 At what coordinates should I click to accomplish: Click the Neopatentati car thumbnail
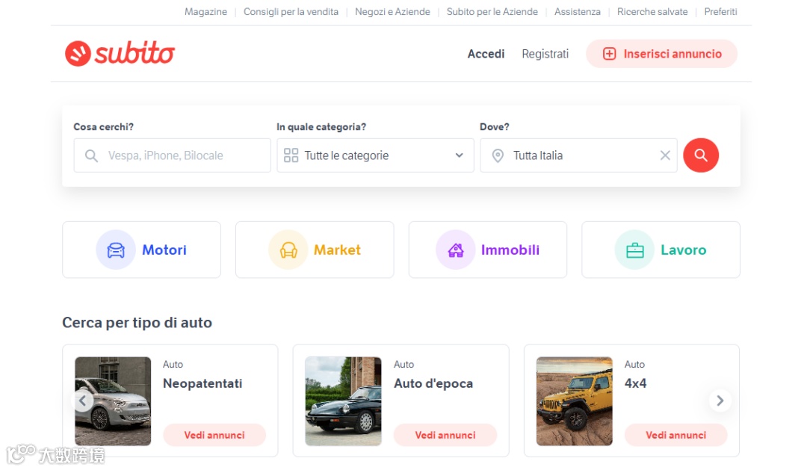[113, 401]
